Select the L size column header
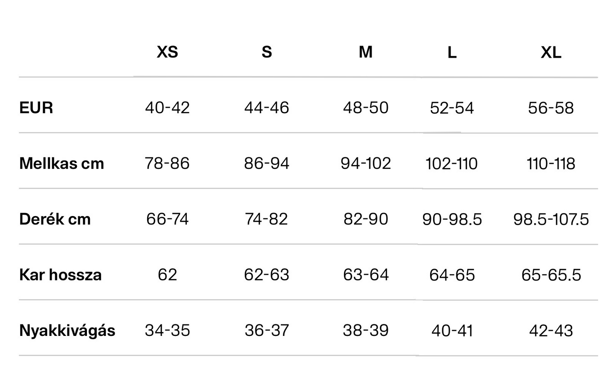The height and width of the screenshot is (389, 604). (x=452, y=53)
